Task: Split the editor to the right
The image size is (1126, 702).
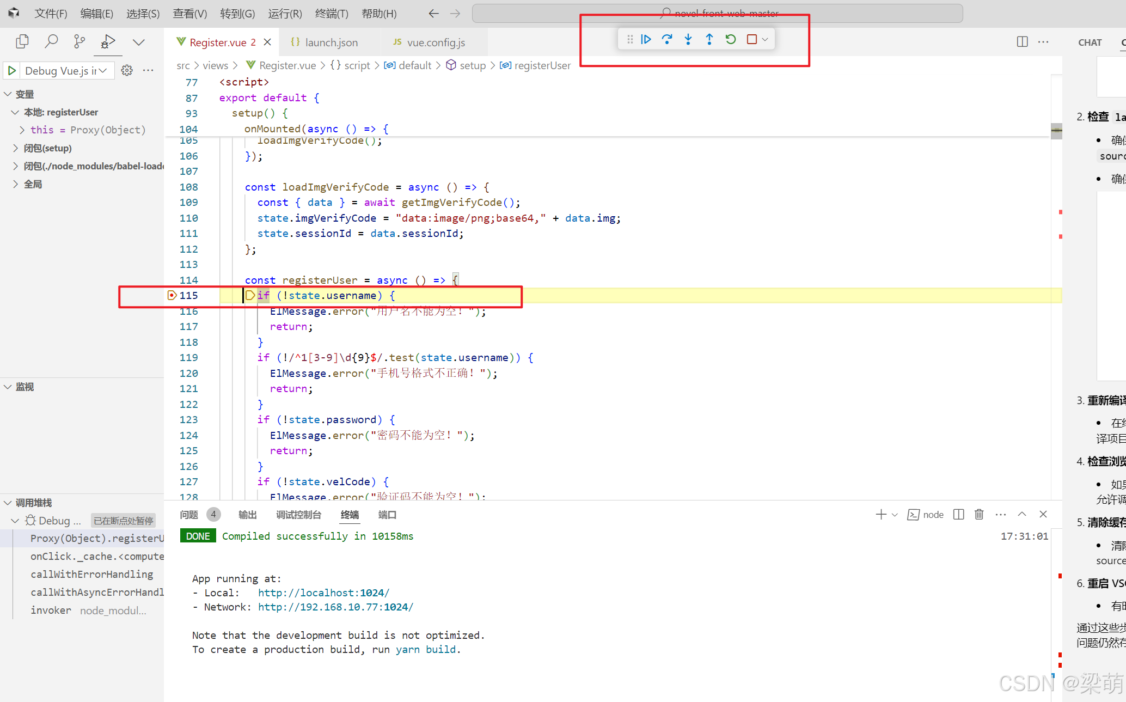Action: [1022, 42]
